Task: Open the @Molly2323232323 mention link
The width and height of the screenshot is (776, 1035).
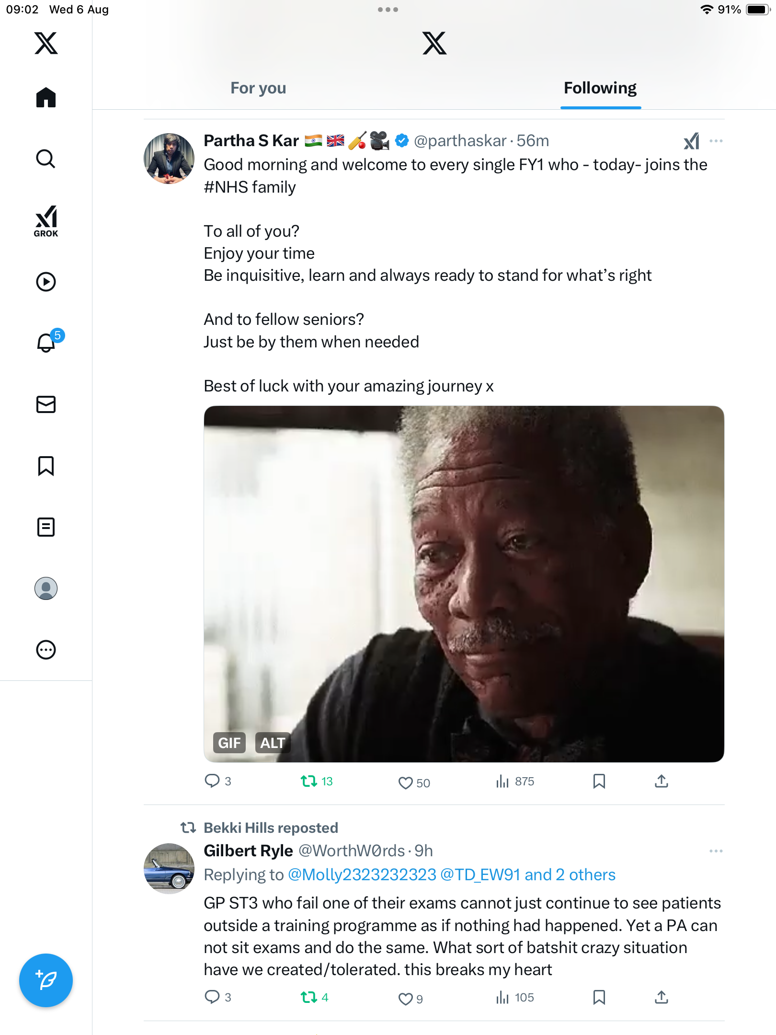Action: [x=362, y=875]
